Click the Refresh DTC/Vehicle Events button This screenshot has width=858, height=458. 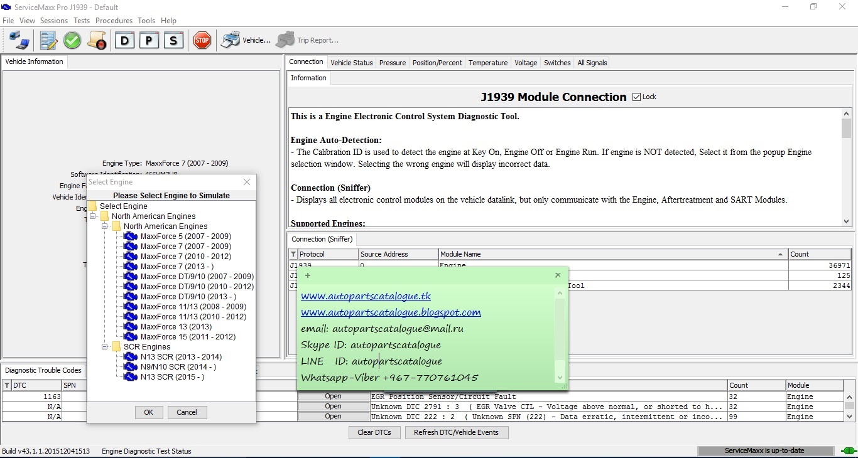tap(457, 432)
